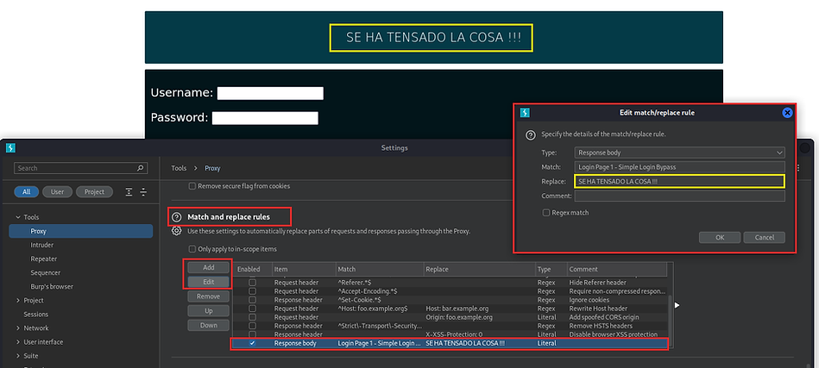Click the Burp logo icon in Settings title bar

(10, 148)
